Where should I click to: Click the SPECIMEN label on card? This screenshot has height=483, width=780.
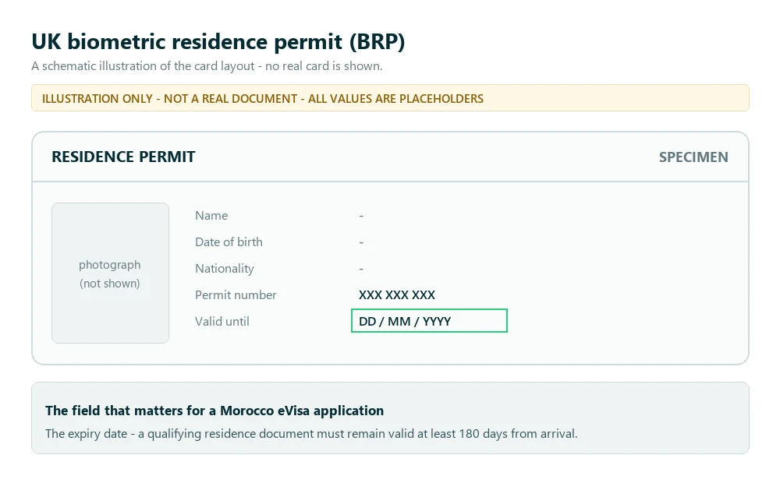(x=693, y=157)
